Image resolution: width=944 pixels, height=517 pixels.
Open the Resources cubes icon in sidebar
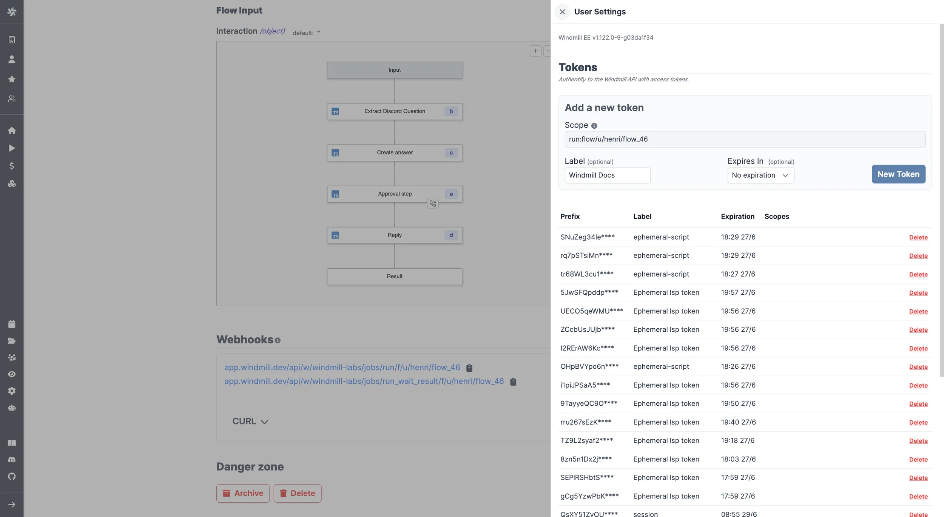pos(12,184)
